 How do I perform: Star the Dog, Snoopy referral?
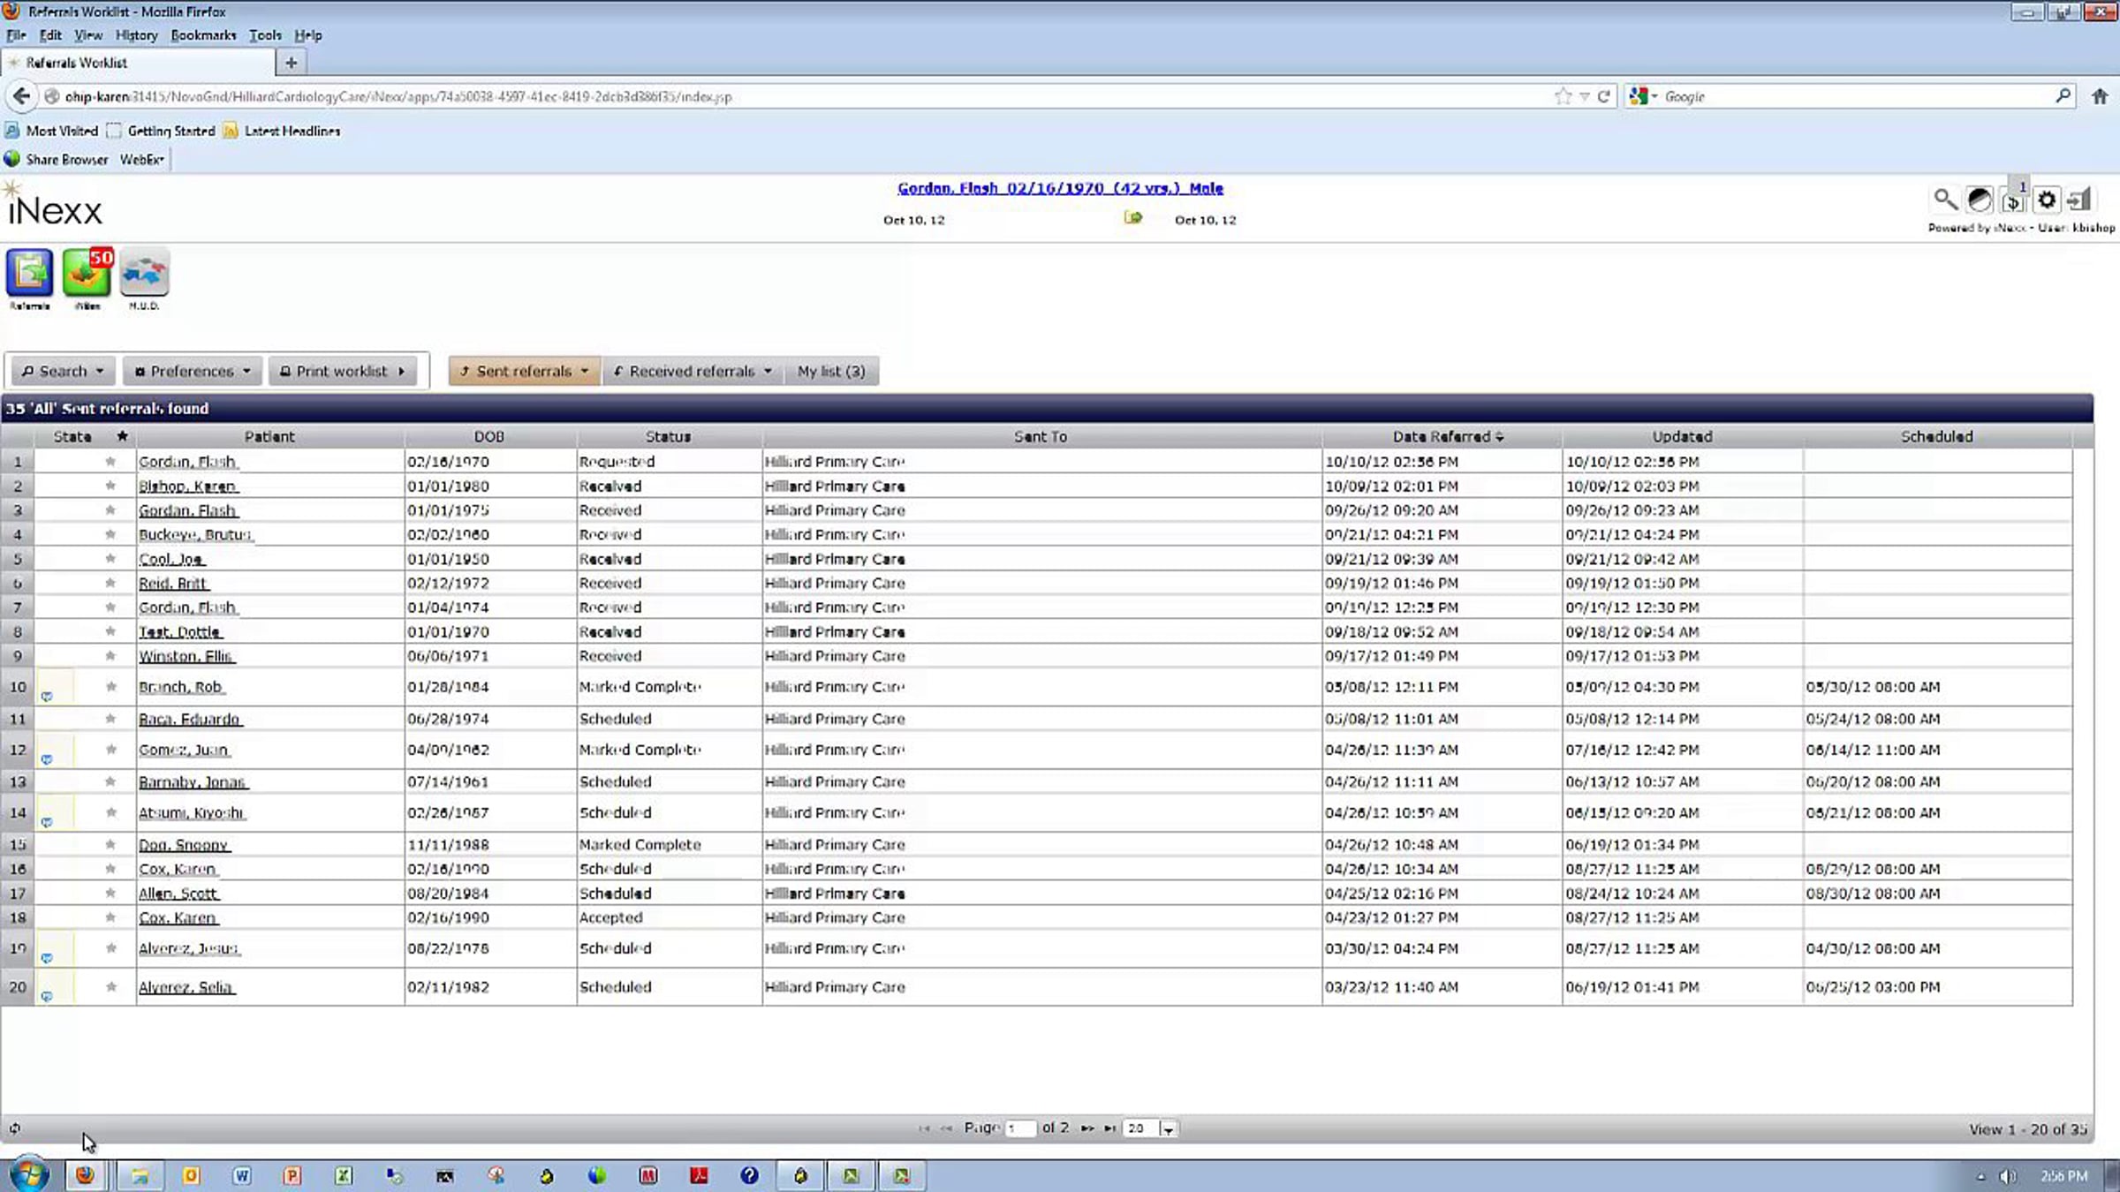coord(110,844)
